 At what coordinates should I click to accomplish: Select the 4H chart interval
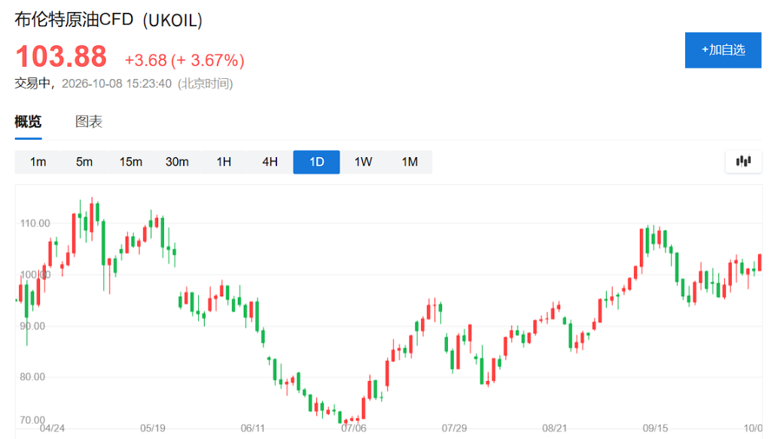(x=270, y=162)
